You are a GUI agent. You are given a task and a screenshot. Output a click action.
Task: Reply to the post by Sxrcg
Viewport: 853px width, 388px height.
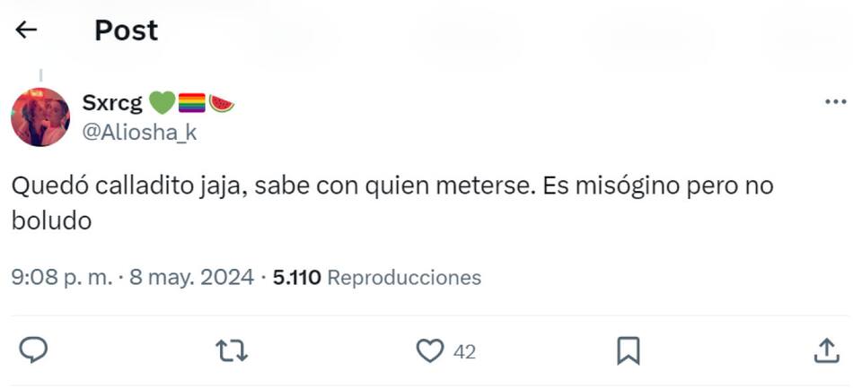pyautogui.click(x=33, y=351)
